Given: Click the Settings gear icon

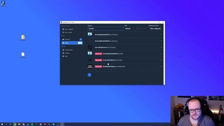Looking at the screenshot, I should 63,53.
